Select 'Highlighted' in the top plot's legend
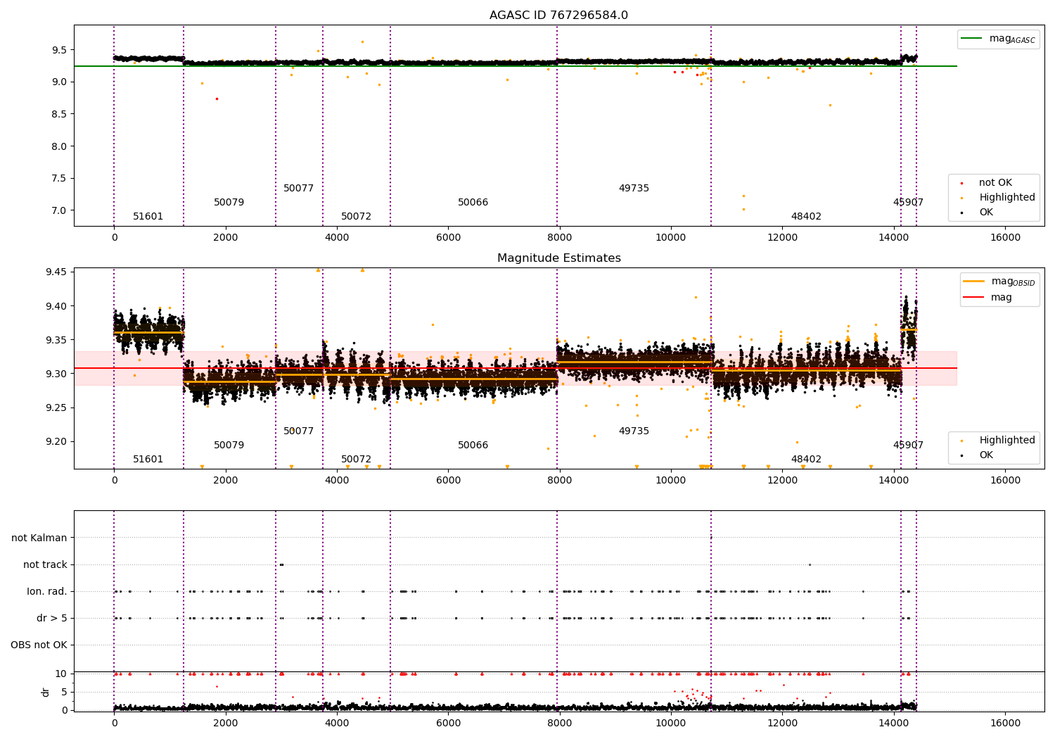The image size is (1055, 739). tap(1007, 198)
